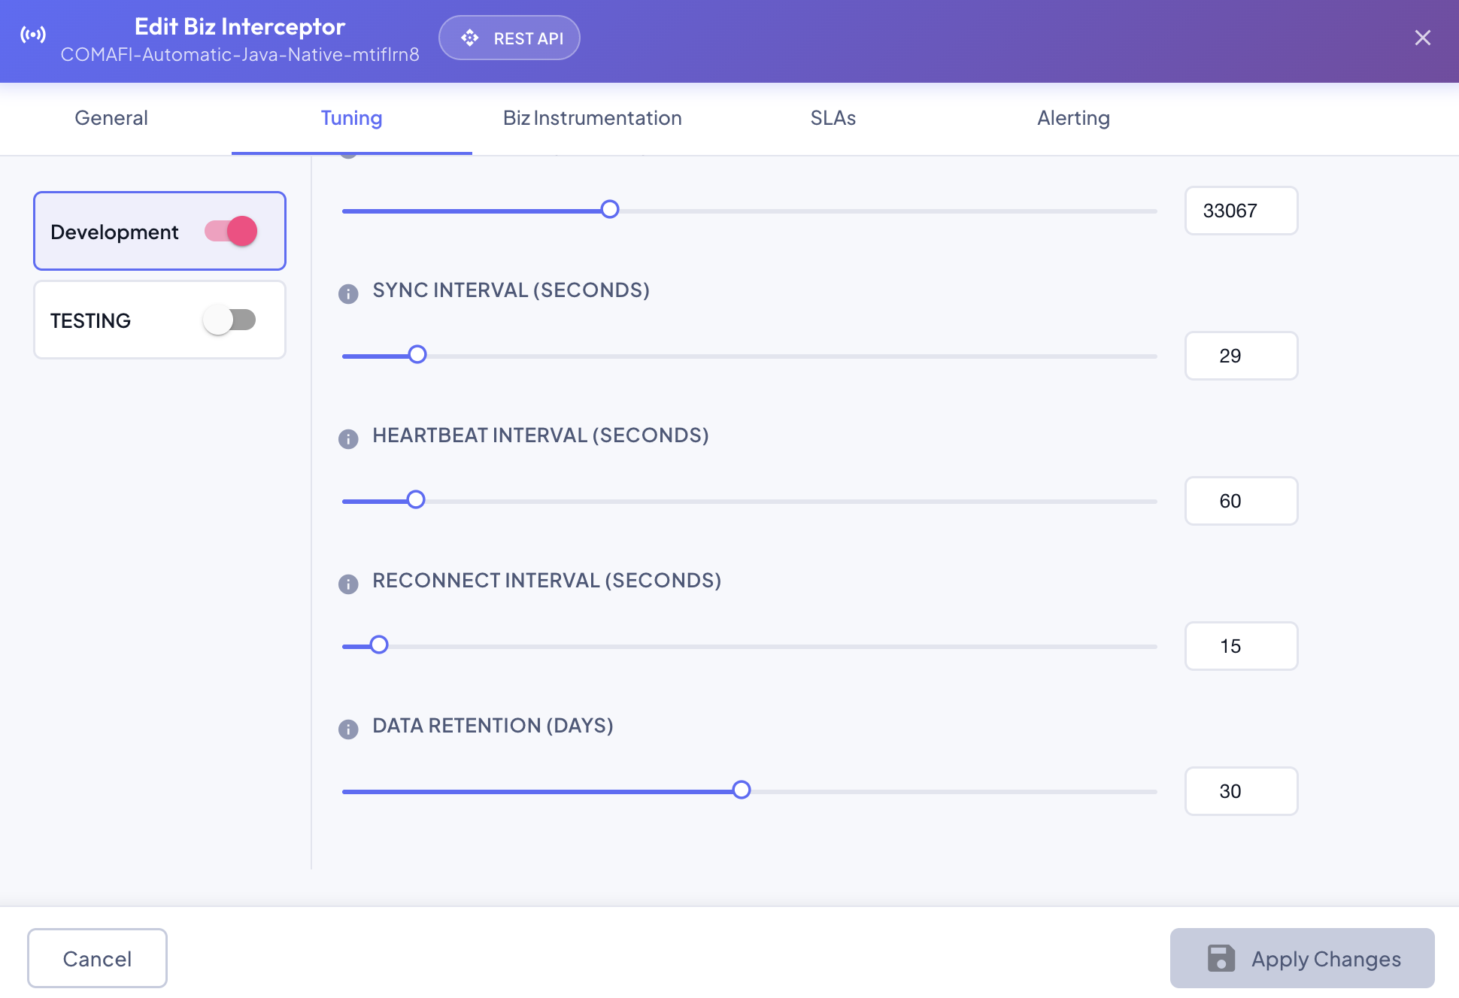1459x998 pixels.
Task: Open the General tab
Action: tap(111, 118)
